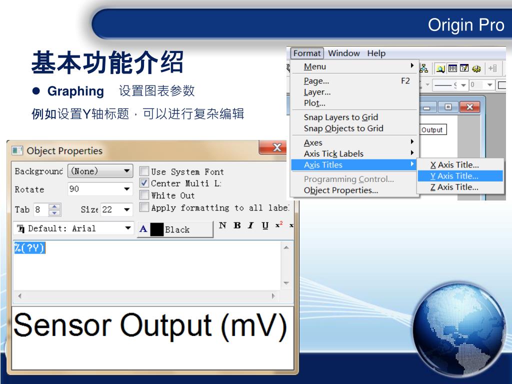The image size is (512, 384).
Task: Open the Command Window pencil icon
Action: pyautogui.click(x=464, y=68)
